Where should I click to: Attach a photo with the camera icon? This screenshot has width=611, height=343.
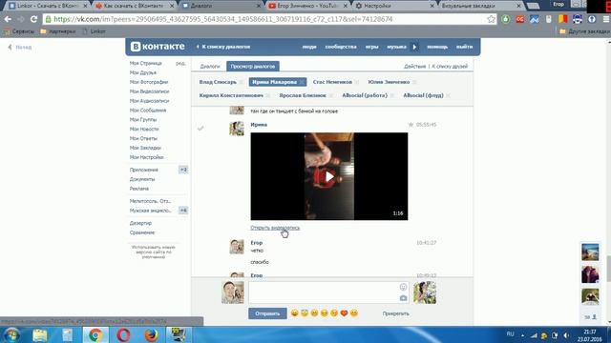[403, 298]
